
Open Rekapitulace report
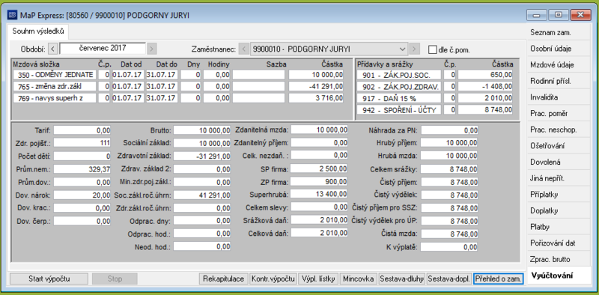(224, 279)
